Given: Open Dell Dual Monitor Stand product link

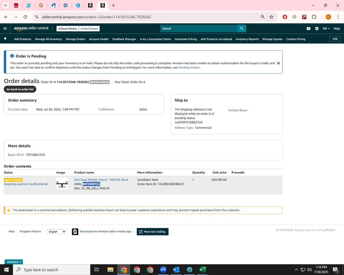Looking at the screenshot, I should click(x=101, y=180).
